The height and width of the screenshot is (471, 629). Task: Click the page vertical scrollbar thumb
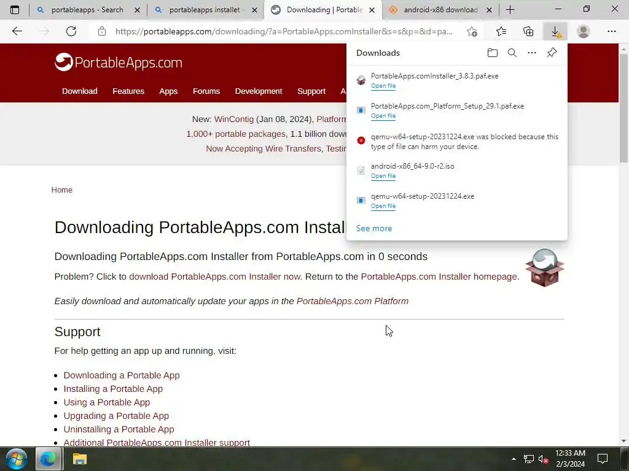tap(623, 107)
